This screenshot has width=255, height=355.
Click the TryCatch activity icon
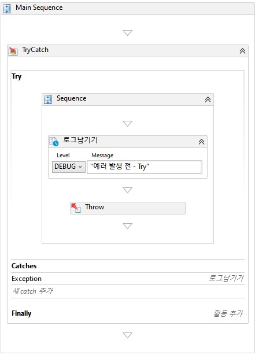[13, 51]
